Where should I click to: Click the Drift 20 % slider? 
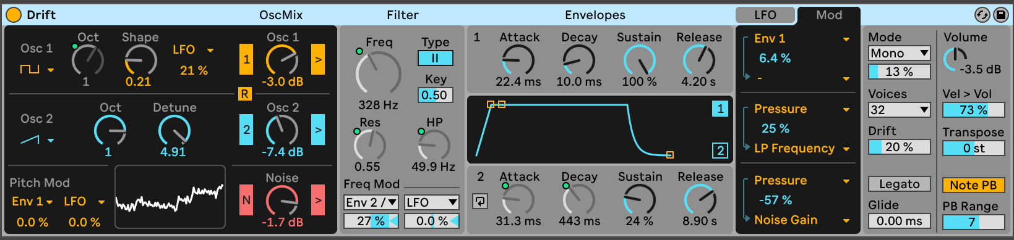(x=900, y=147)
